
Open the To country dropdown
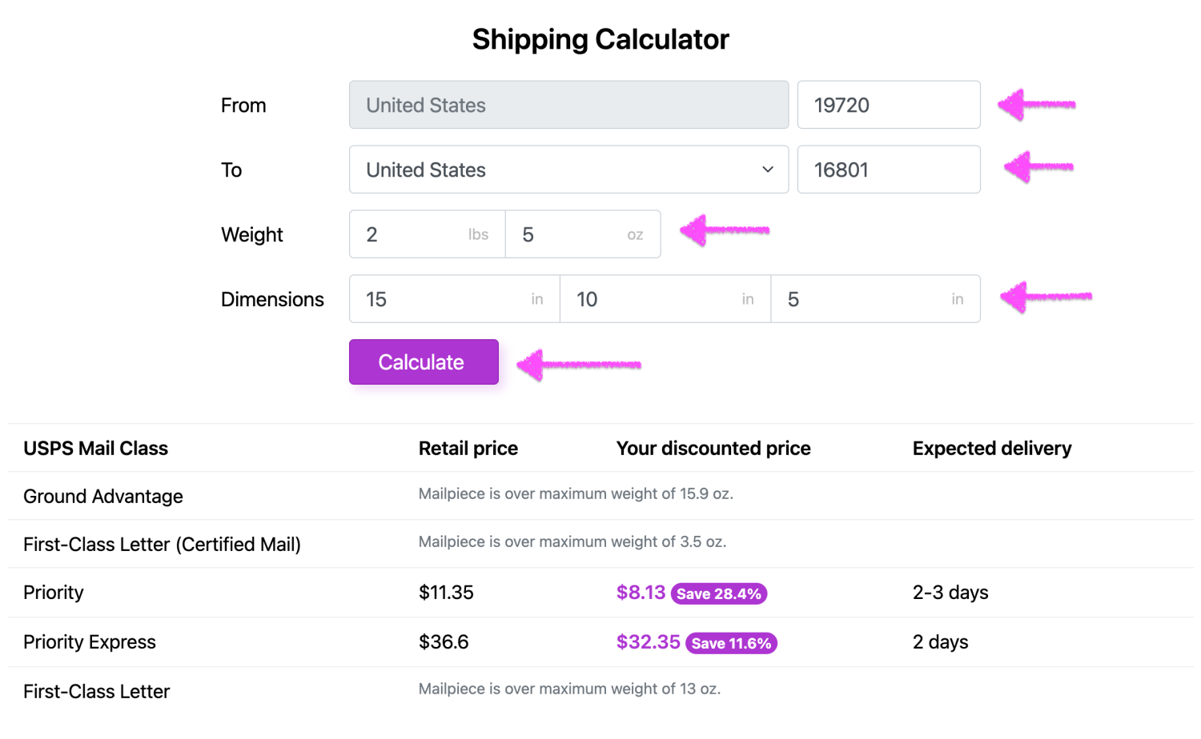pos(568,170)
